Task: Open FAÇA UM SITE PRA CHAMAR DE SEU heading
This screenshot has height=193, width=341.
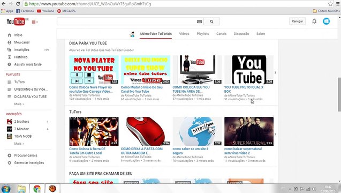Action: pyautogui.click(x=101, y=174)
